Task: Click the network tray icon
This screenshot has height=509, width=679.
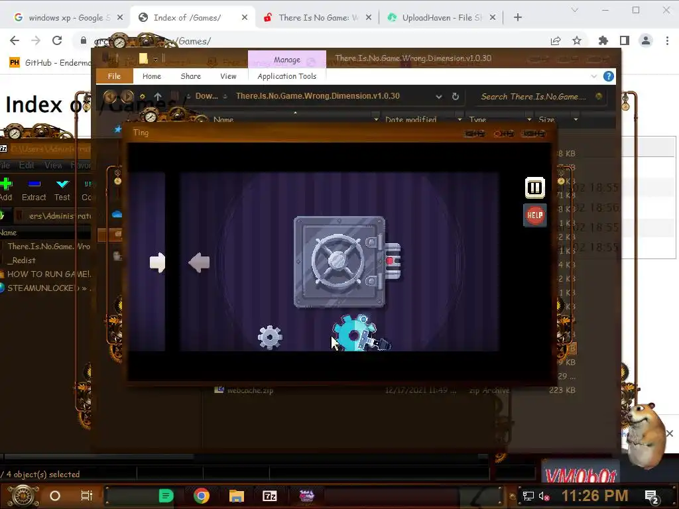Action: coord(528,496)
